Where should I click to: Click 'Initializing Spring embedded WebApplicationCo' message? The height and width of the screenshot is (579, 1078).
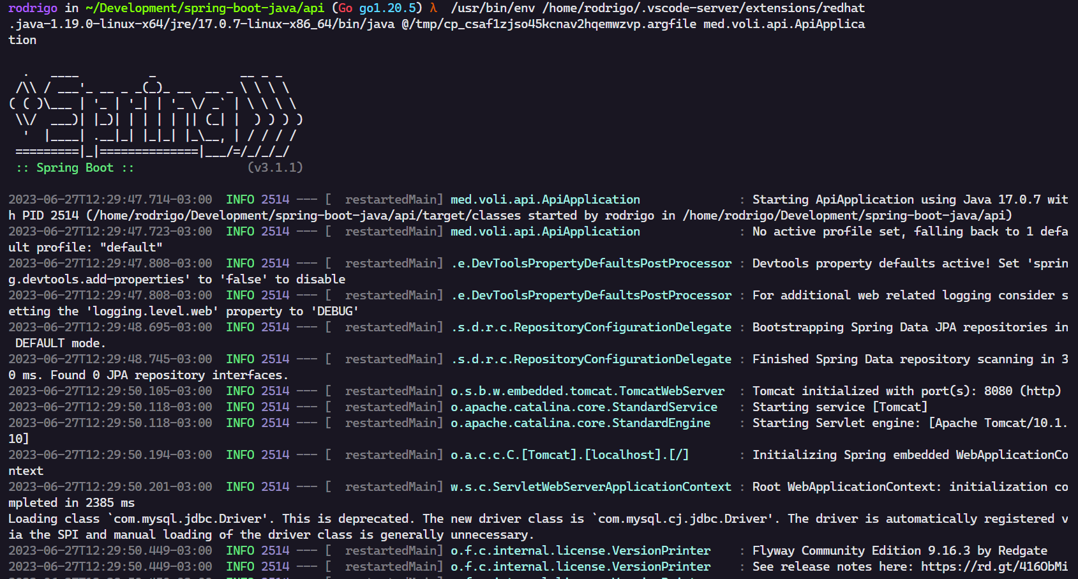[910, 455]
